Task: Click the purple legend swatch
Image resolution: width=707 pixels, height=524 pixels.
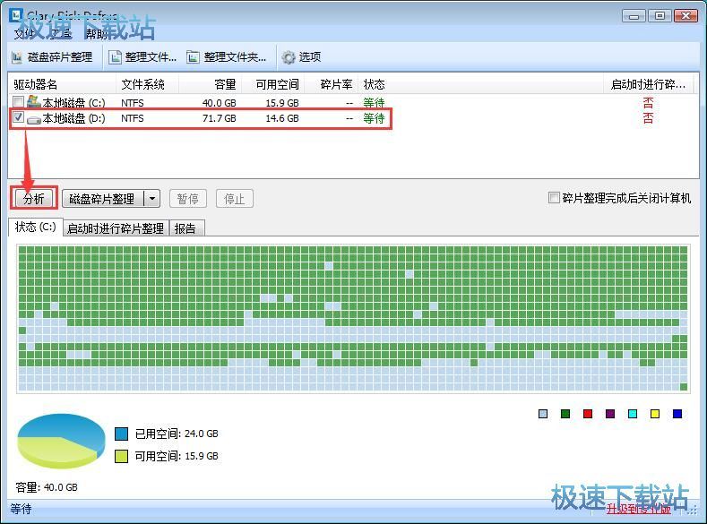Action: click(x=610, y=414)
